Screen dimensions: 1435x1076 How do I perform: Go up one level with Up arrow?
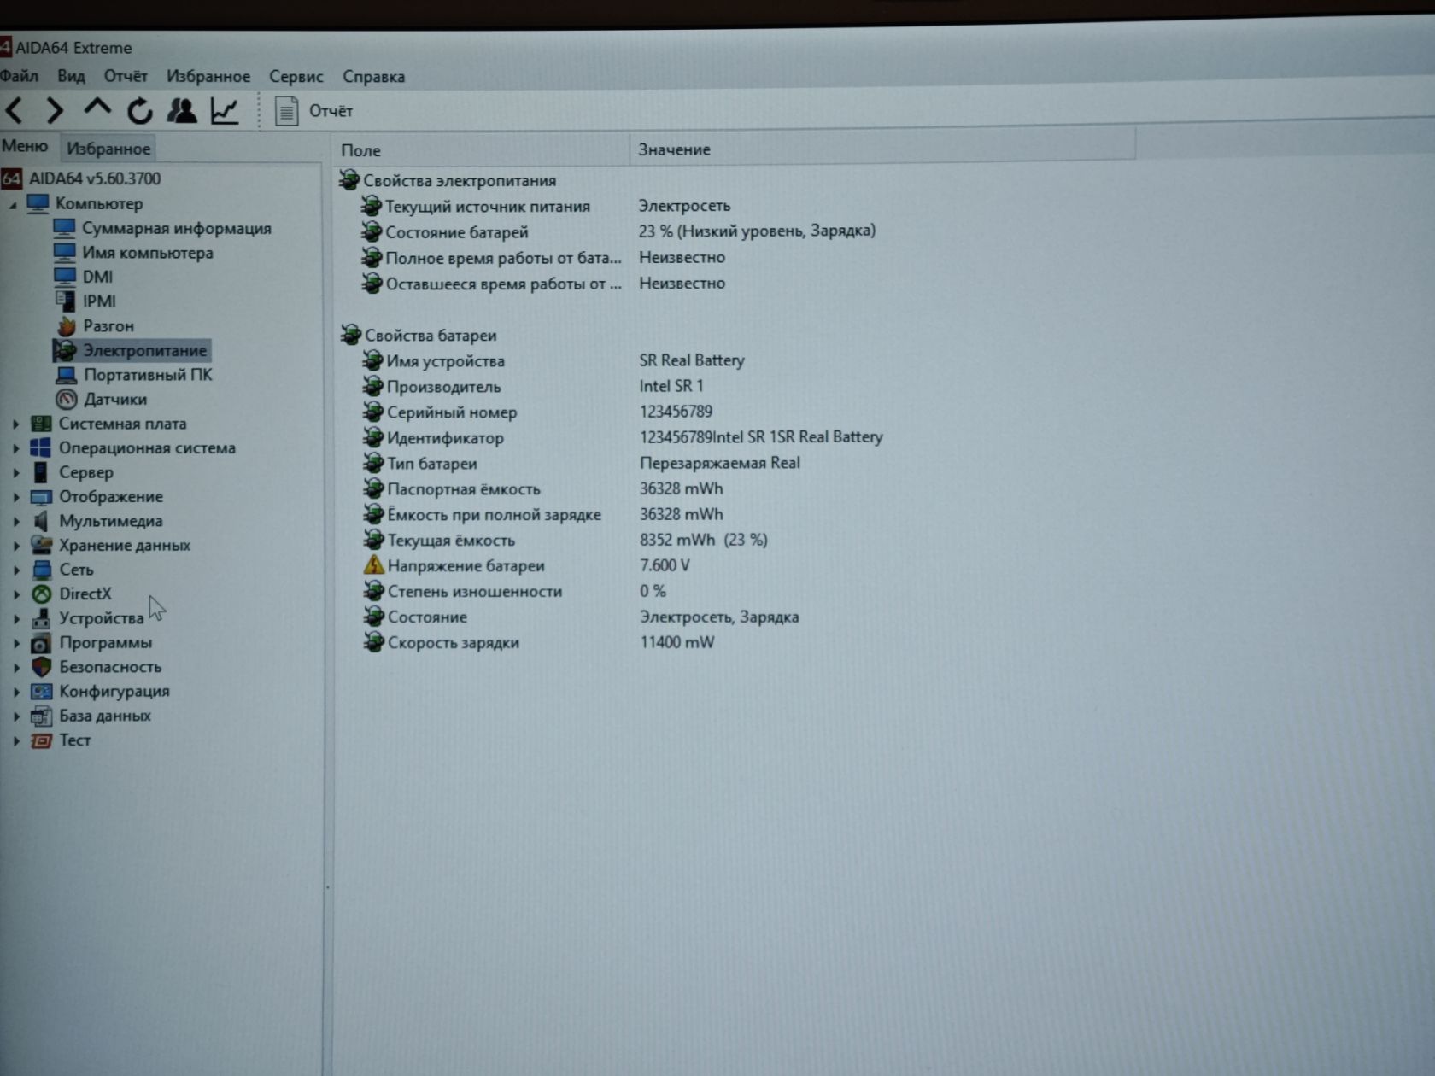tap(97, 108)
